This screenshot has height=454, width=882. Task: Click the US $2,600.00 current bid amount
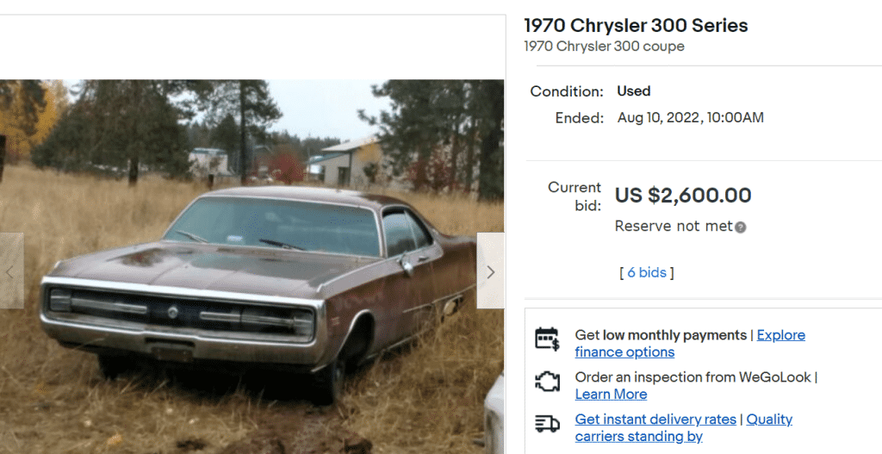pyautogui.click(x=683, y=196)
